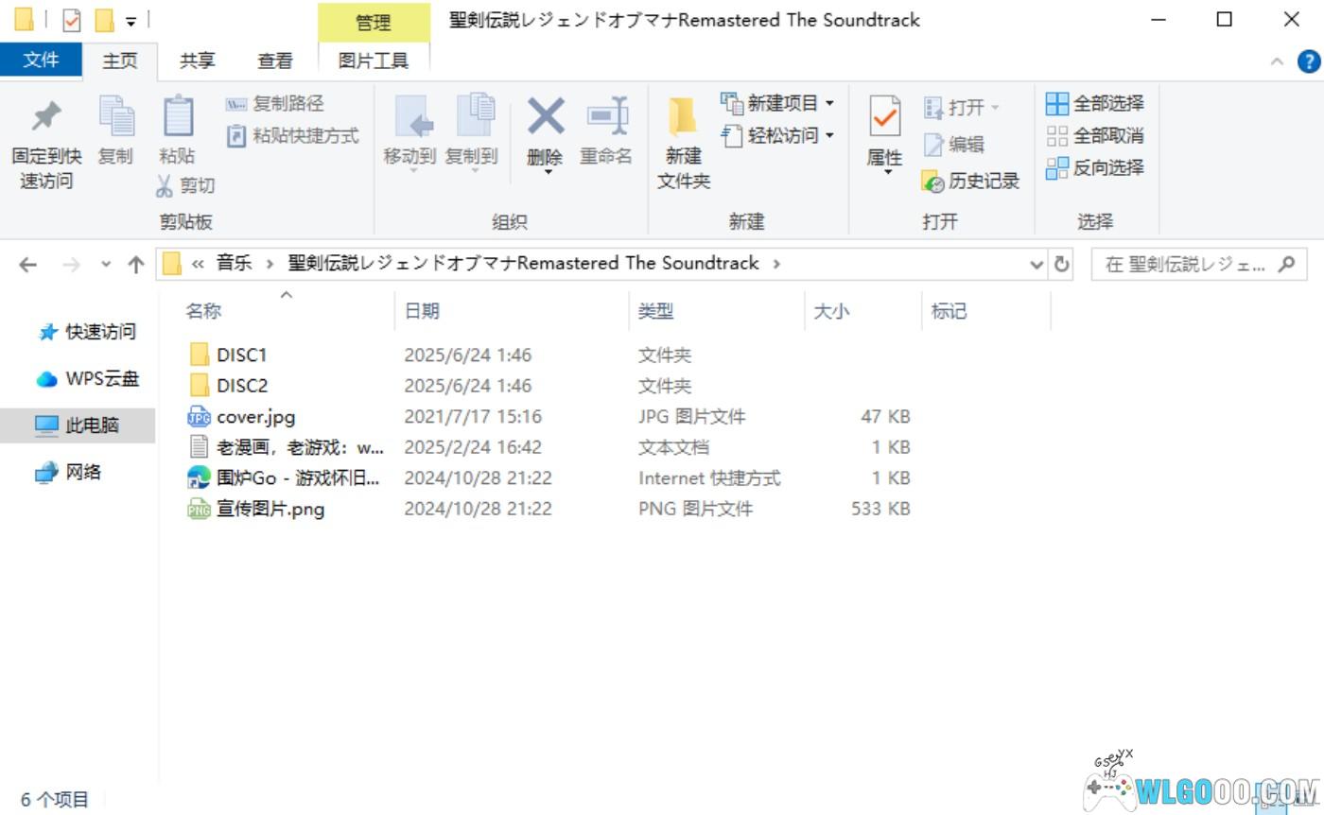Click the refresh icon beside address bar
Screen dimensions: 1324x815
1062,264
